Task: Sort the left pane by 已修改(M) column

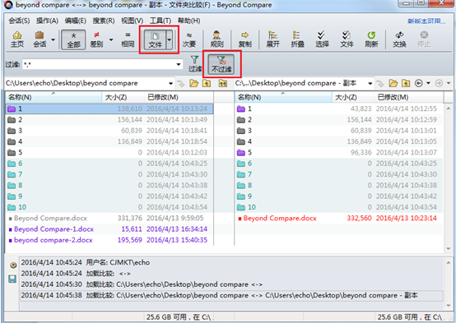Action: point(179,97)
